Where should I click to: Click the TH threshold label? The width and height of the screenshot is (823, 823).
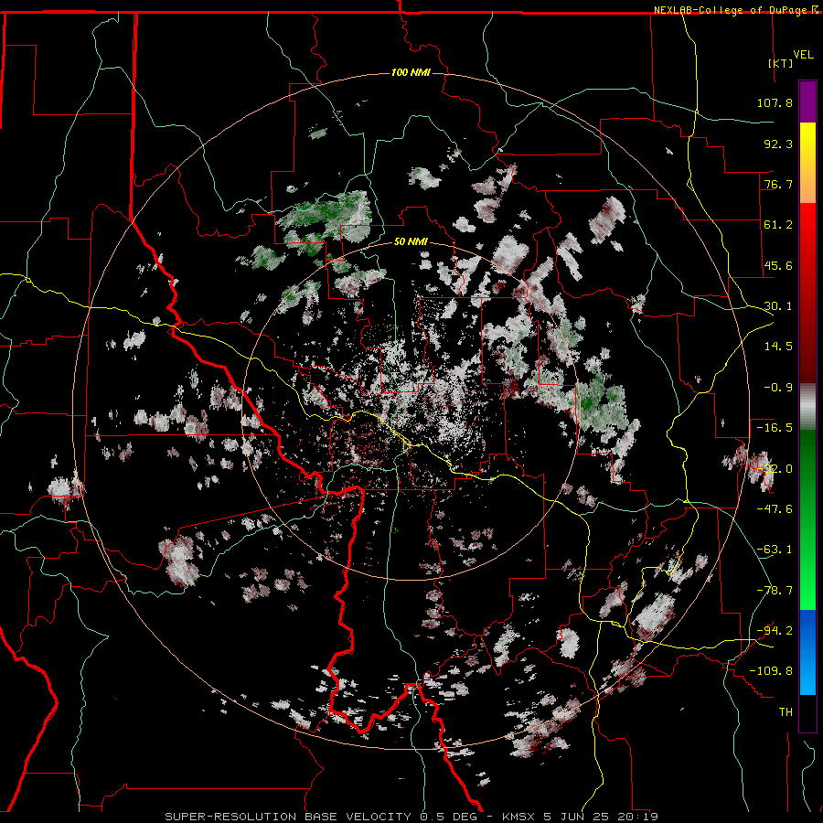786,712
